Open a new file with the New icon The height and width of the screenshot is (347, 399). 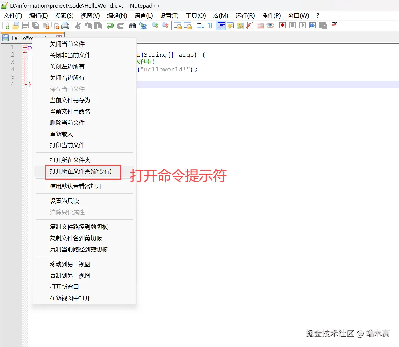[5, 25]
